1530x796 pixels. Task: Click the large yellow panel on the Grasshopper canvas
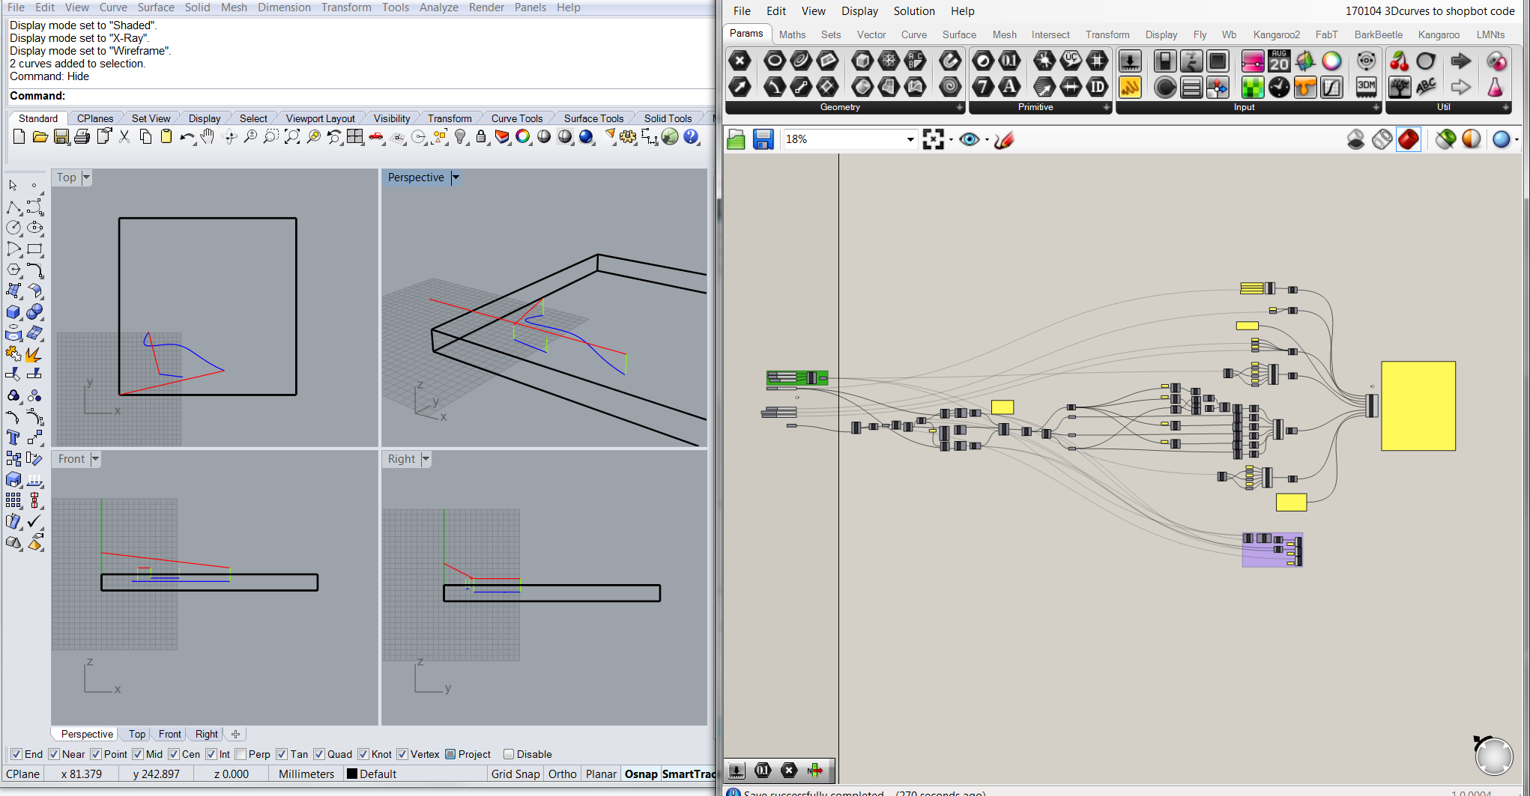click(x=1418, y=404)
